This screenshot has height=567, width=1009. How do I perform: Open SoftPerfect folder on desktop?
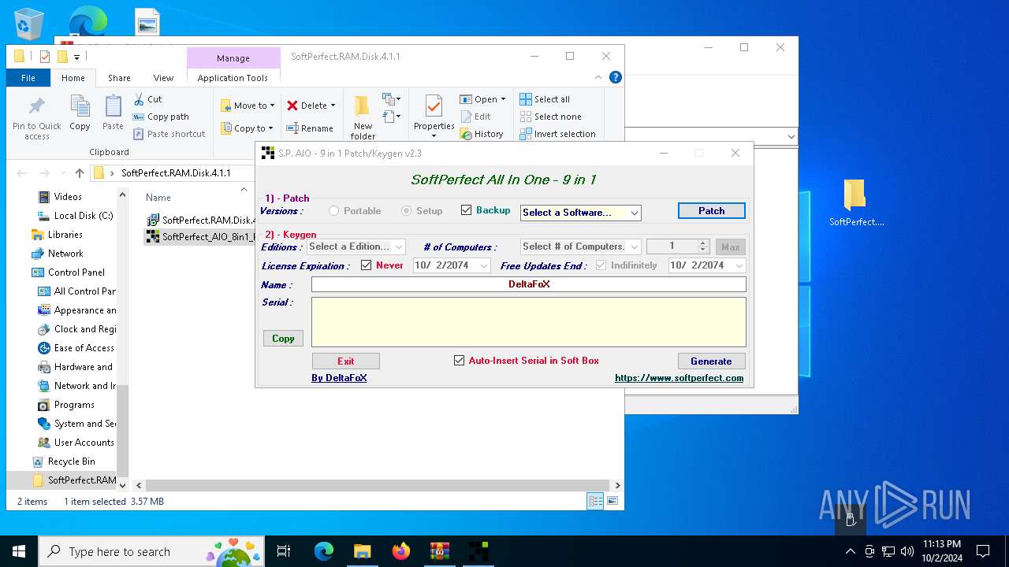(x=856, y=203)
